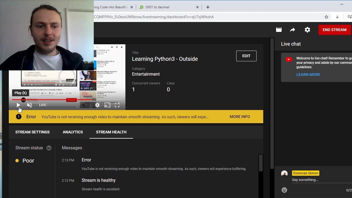Screen dimensions: 352x198
Task: Unmute the stream preview audio
Action: coord(29,105)
